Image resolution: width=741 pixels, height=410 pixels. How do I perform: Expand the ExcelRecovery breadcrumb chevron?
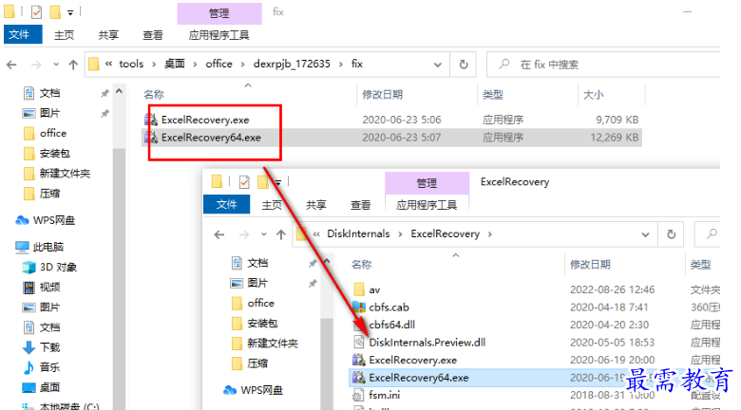pyautogui.click(x=490, y=234)
